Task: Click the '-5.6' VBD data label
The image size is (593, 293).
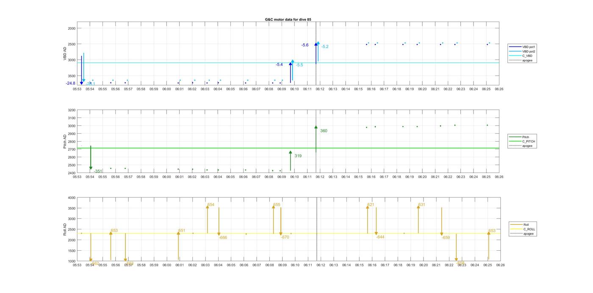Action: 305,45
